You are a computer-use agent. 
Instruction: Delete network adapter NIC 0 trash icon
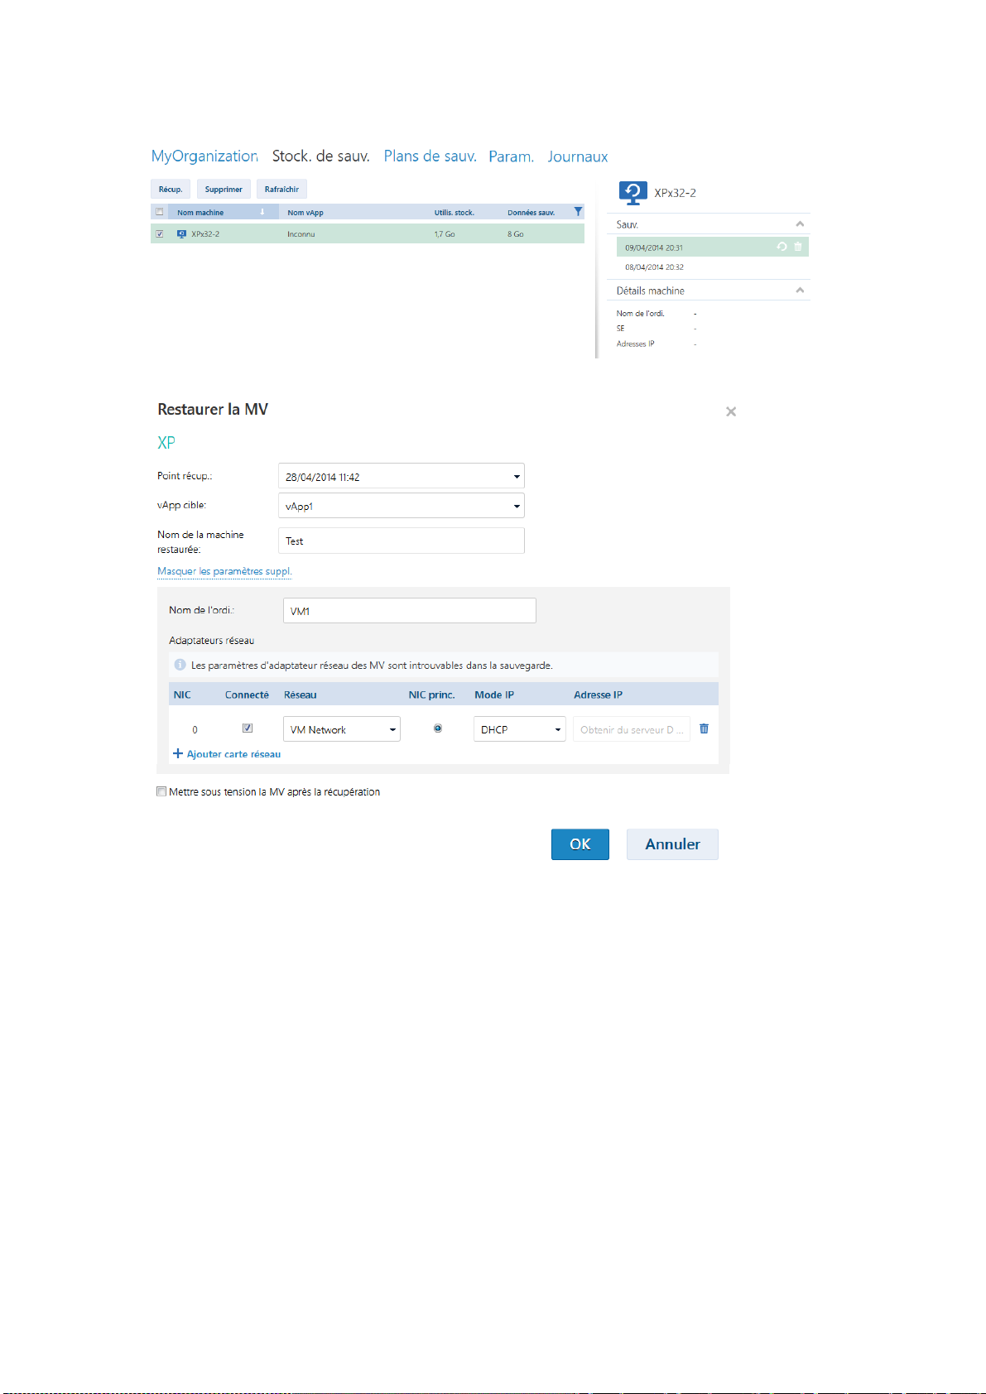[x=704, y=728]
